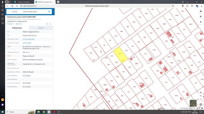
Task: Open Chrome from the taskbar
Action: pos(44,112)
